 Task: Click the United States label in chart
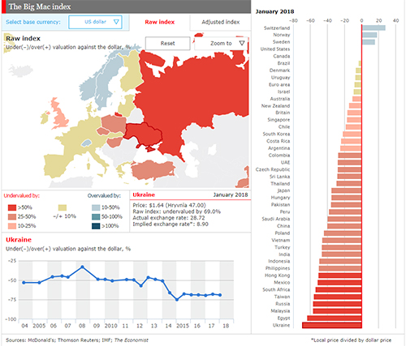point(275,49)
